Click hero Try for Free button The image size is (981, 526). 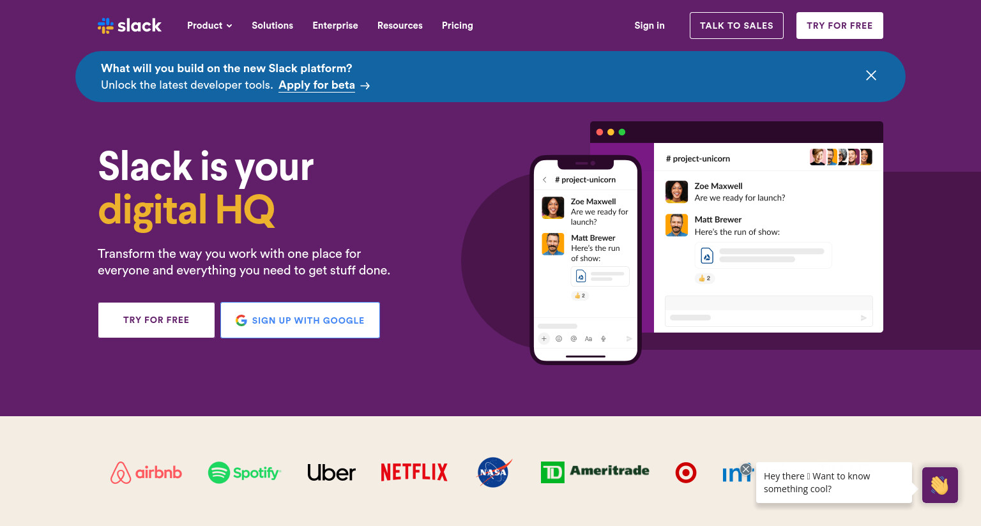click(156, 320)
